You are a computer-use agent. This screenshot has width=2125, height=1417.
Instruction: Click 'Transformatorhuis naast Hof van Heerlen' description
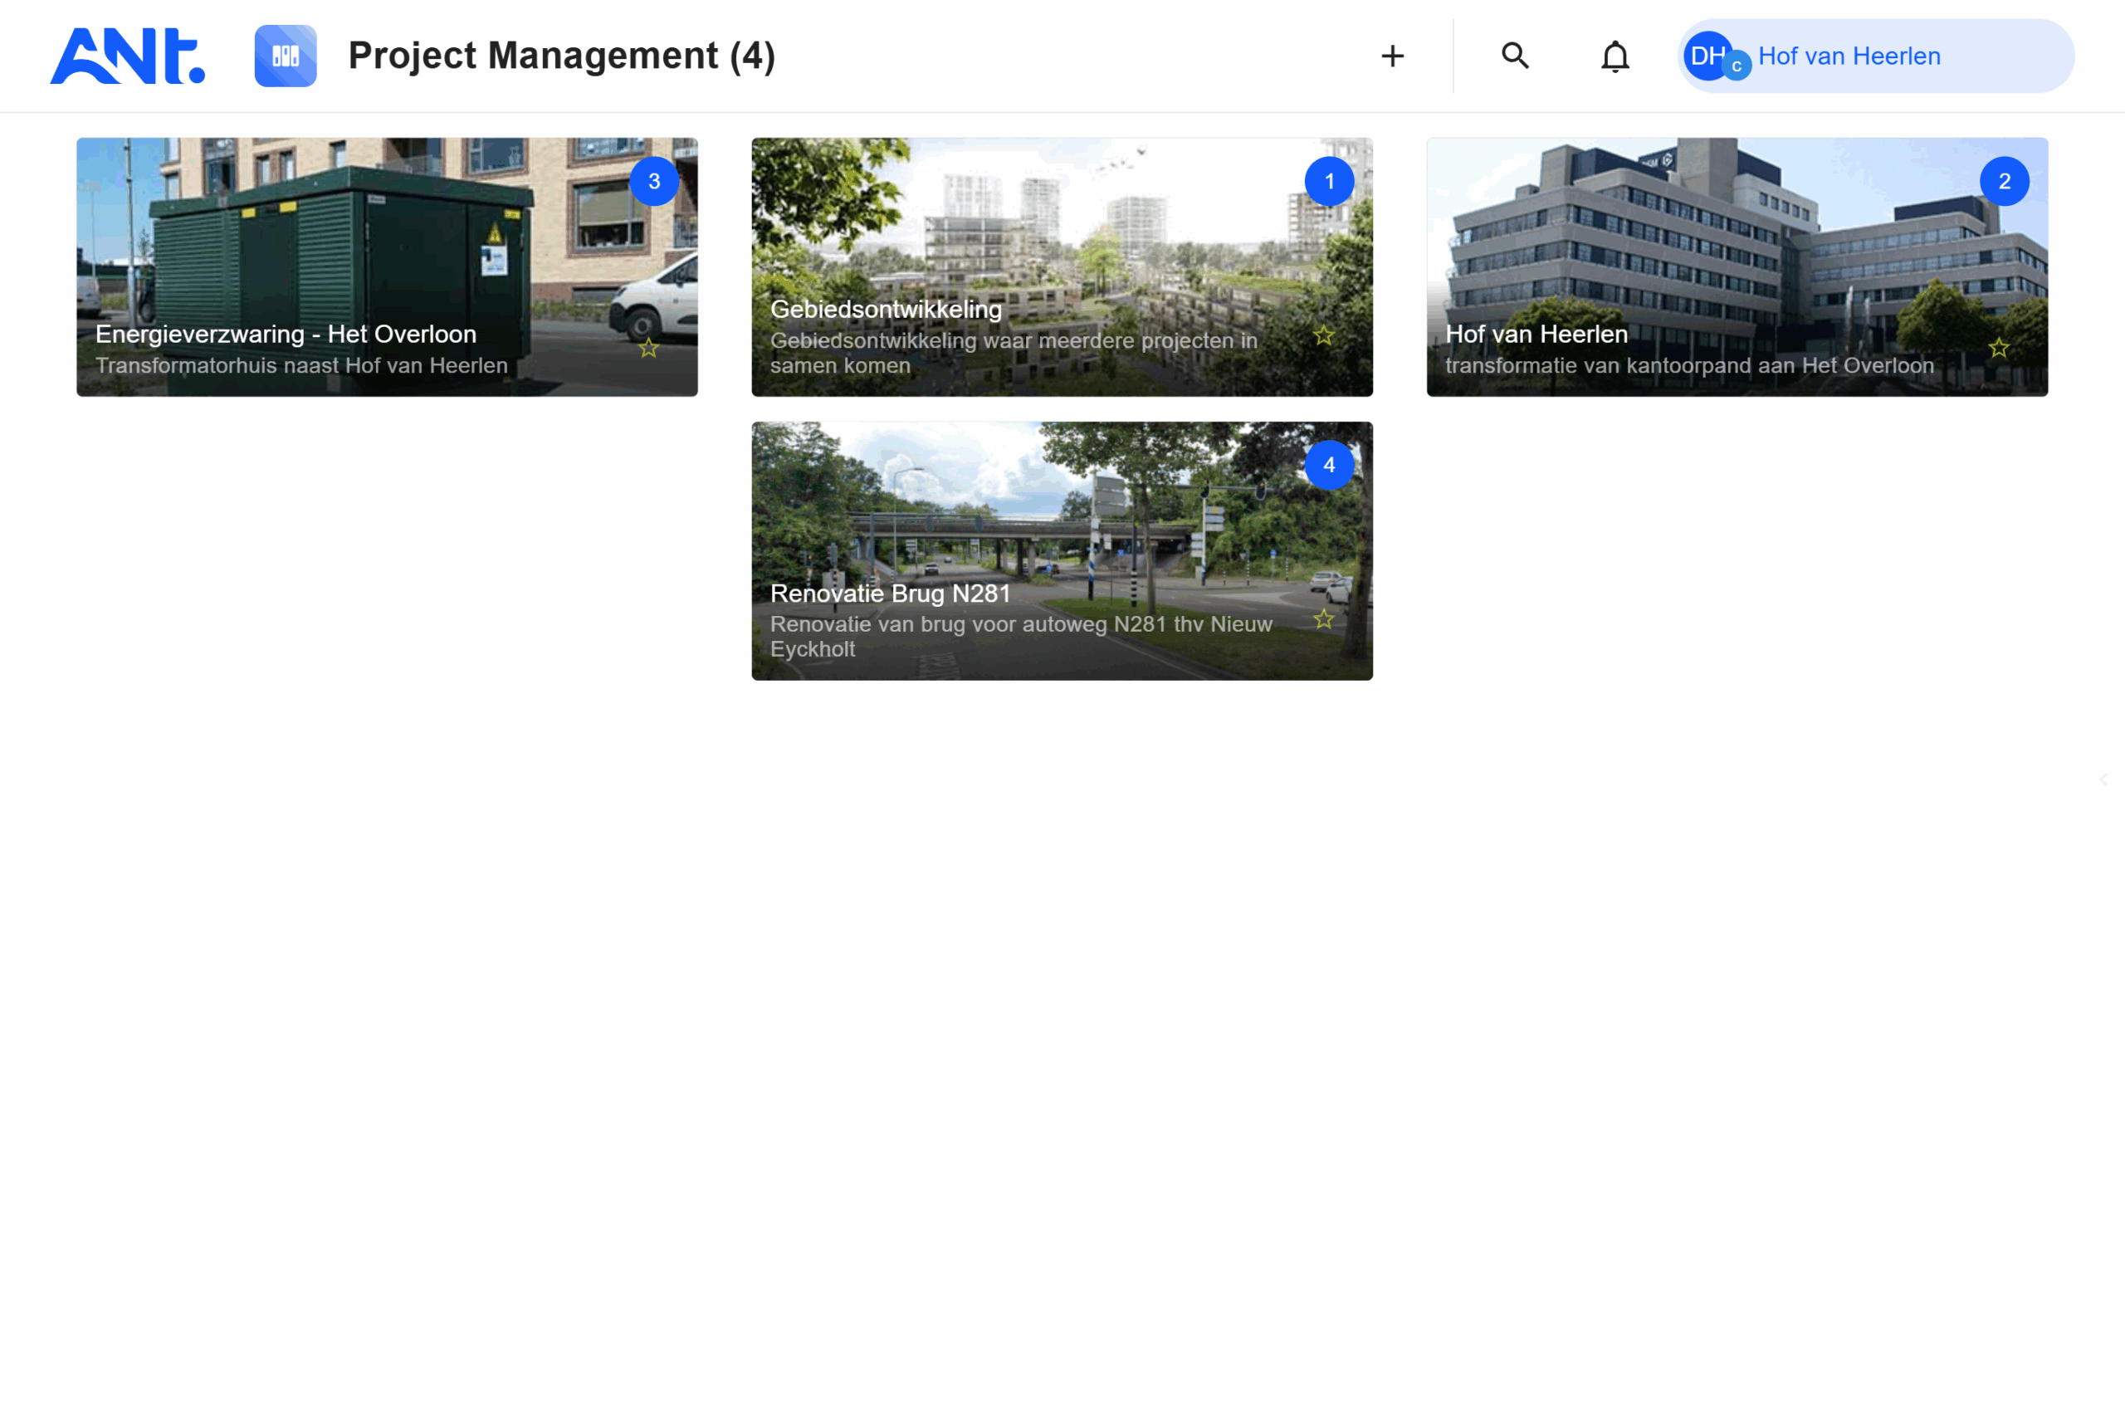click(302, 365)
